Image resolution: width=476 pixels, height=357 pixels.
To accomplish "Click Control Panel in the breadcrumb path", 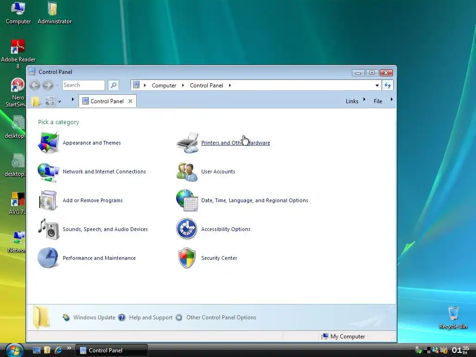I will point(206,86).
